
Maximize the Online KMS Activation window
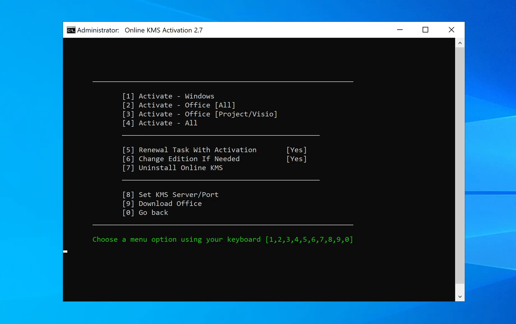point(425,30)
